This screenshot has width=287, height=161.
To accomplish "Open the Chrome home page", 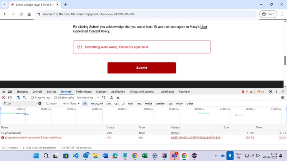I will pos(29,14).
